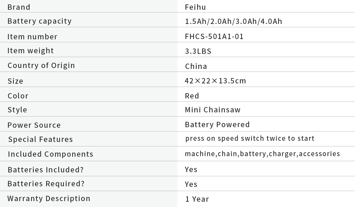Click item number FHCS-501A1-01
The image size is (355, 207).
click(214, 37)
